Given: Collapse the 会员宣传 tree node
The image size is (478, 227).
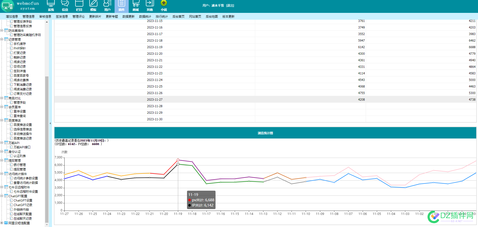Looking at the screenshot, I should pos(2,107).
